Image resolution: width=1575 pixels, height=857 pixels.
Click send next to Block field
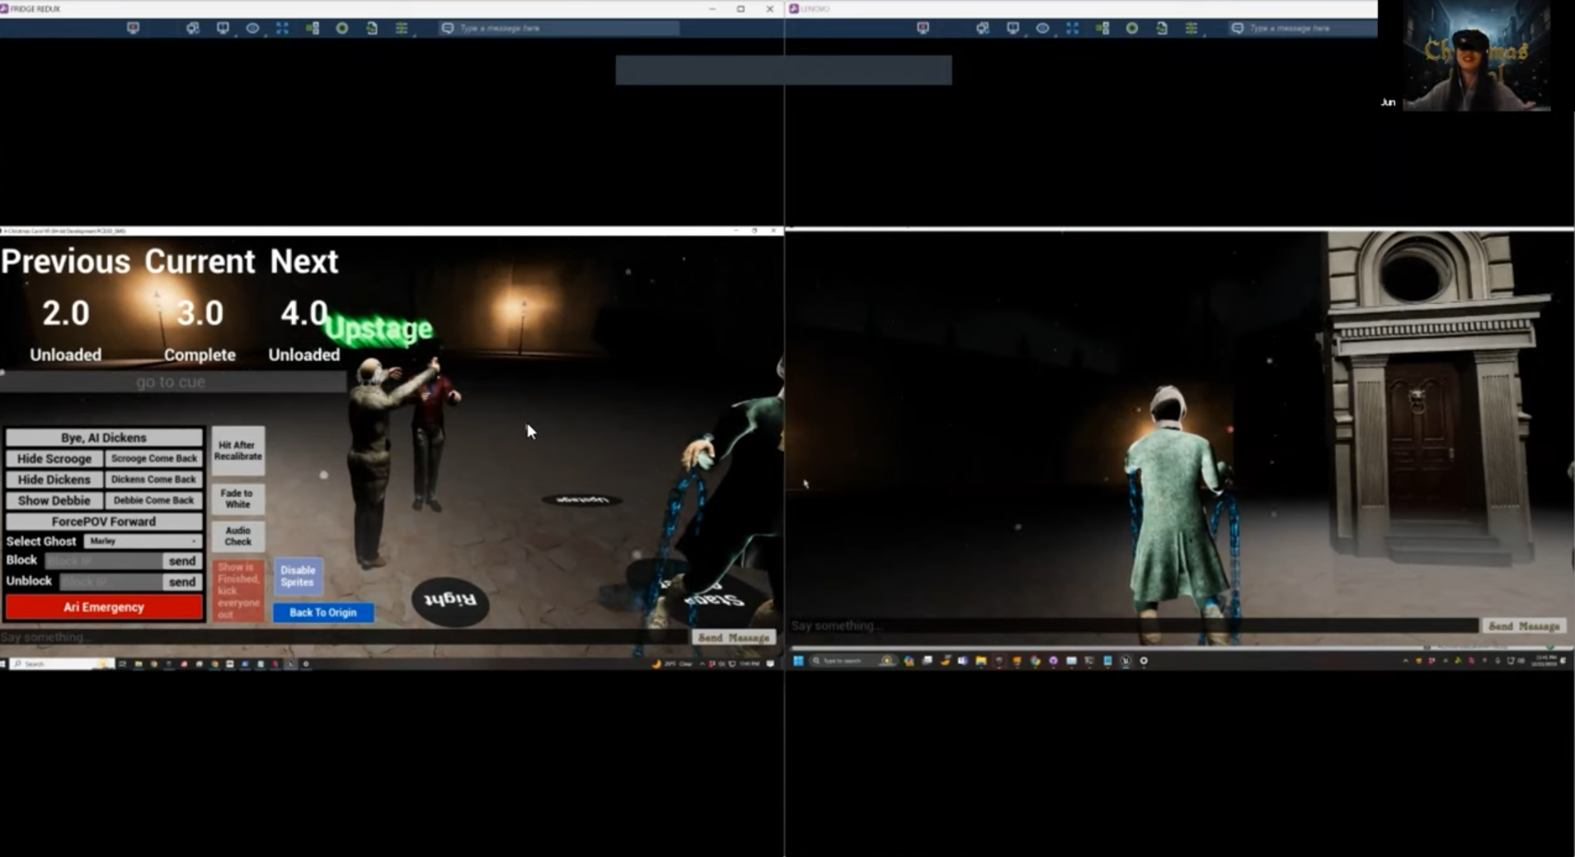[182, 561]
